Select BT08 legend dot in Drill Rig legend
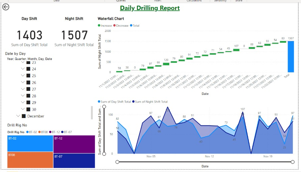The image size is (301, 172). tap(39, 132)
